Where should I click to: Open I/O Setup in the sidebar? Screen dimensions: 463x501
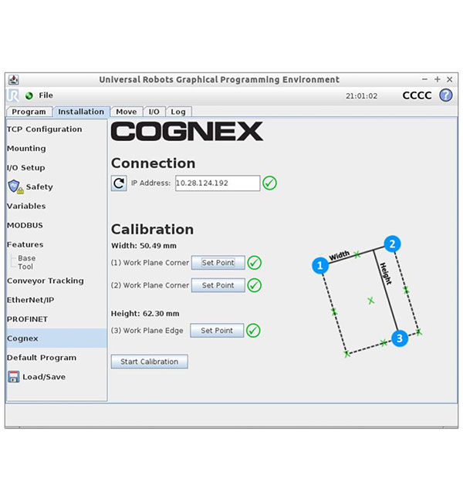(x=26, y=167)
